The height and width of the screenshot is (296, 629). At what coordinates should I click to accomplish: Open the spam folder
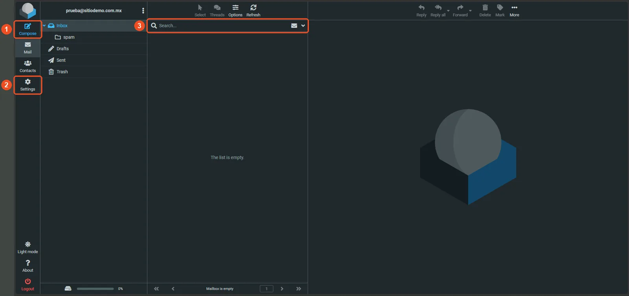click(94, 37)
